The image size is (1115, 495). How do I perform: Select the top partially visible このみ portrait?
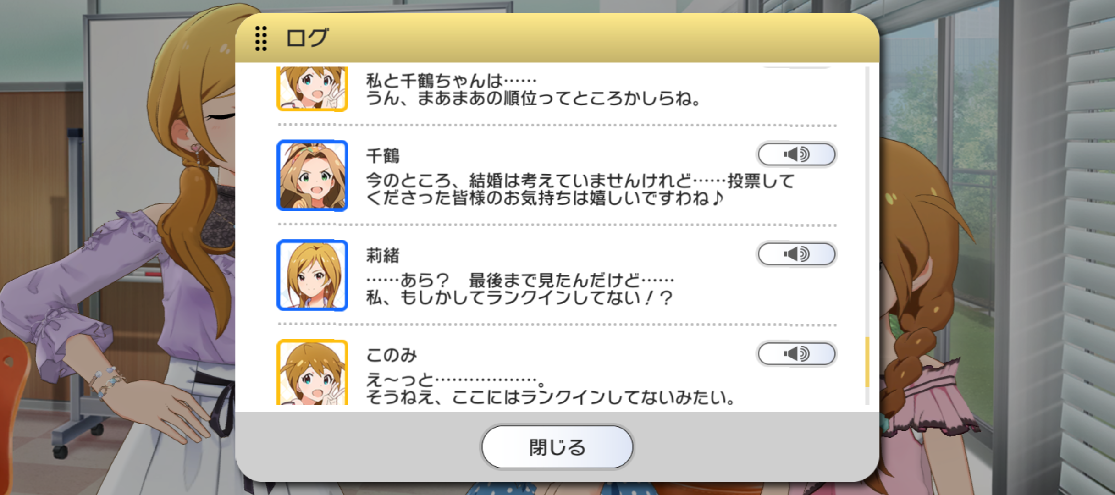(x=312, y=89)
